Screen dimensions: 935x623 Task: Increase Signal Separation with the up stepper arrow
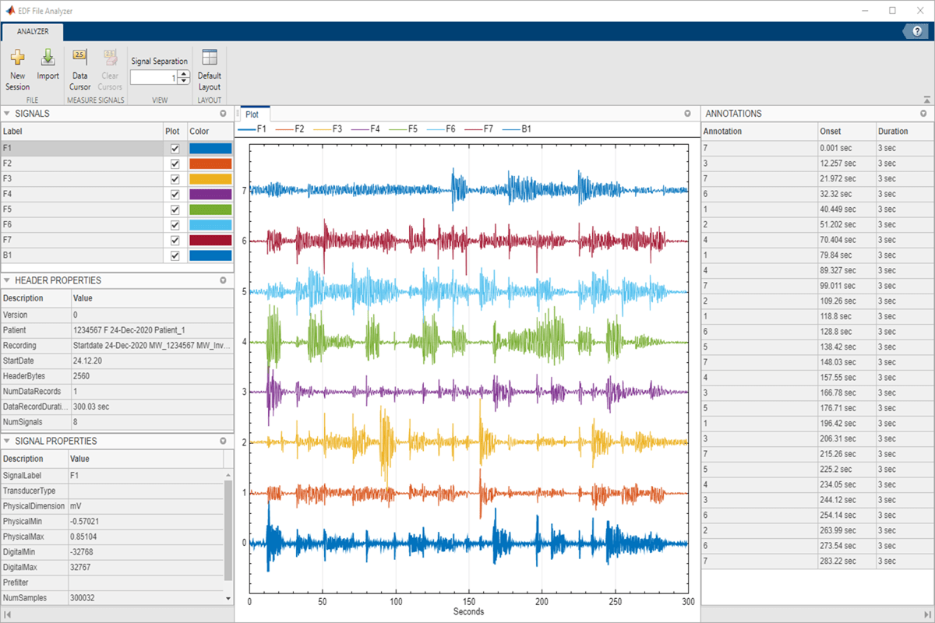[182, 73]
